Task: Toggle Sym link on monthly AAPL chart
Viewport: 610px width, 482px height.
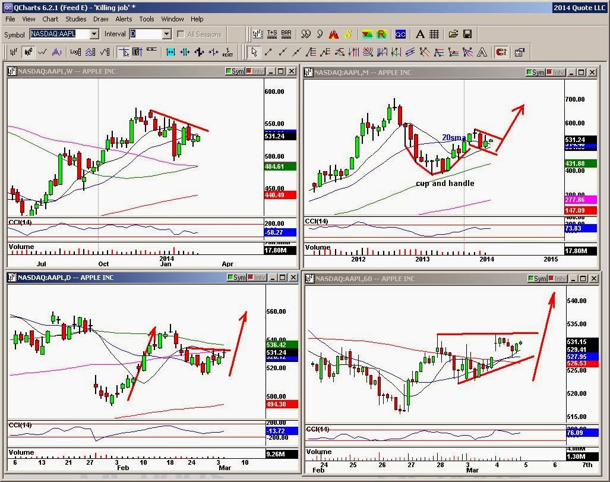Action: click(x=535, y=73)
